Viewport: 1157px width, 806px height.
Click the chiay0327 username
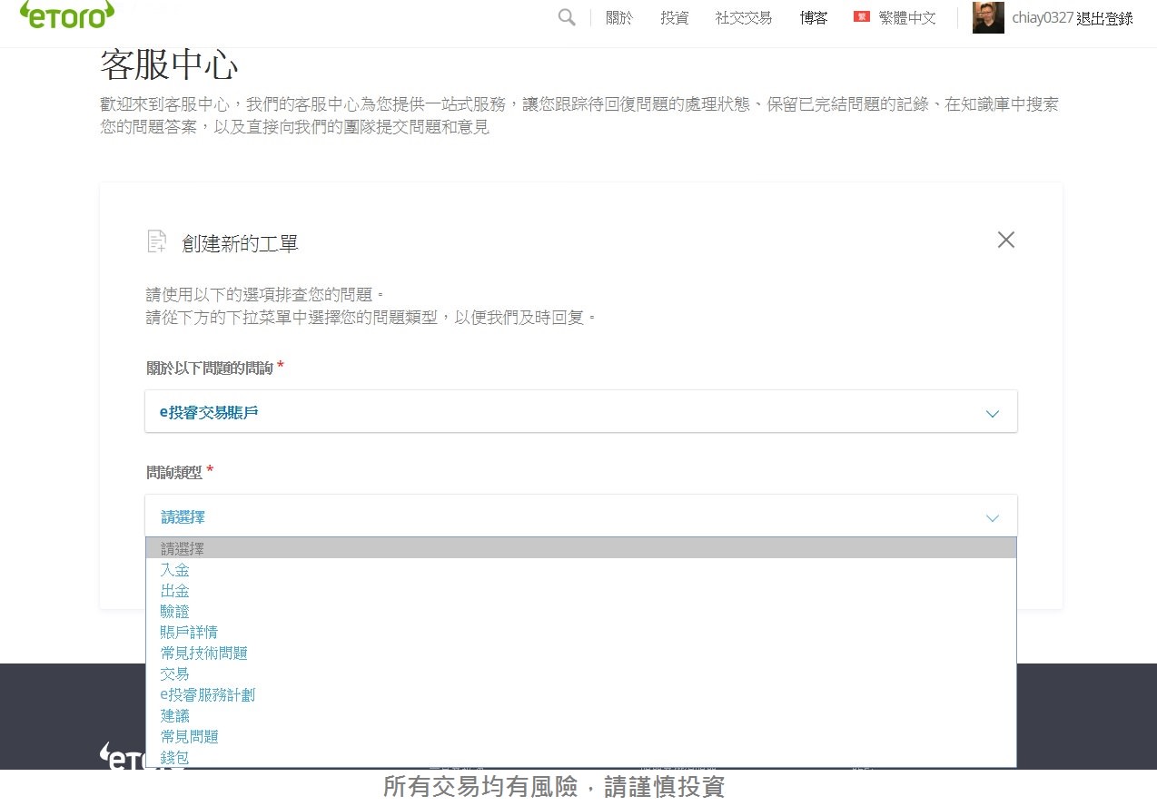tap(1043, 18)
